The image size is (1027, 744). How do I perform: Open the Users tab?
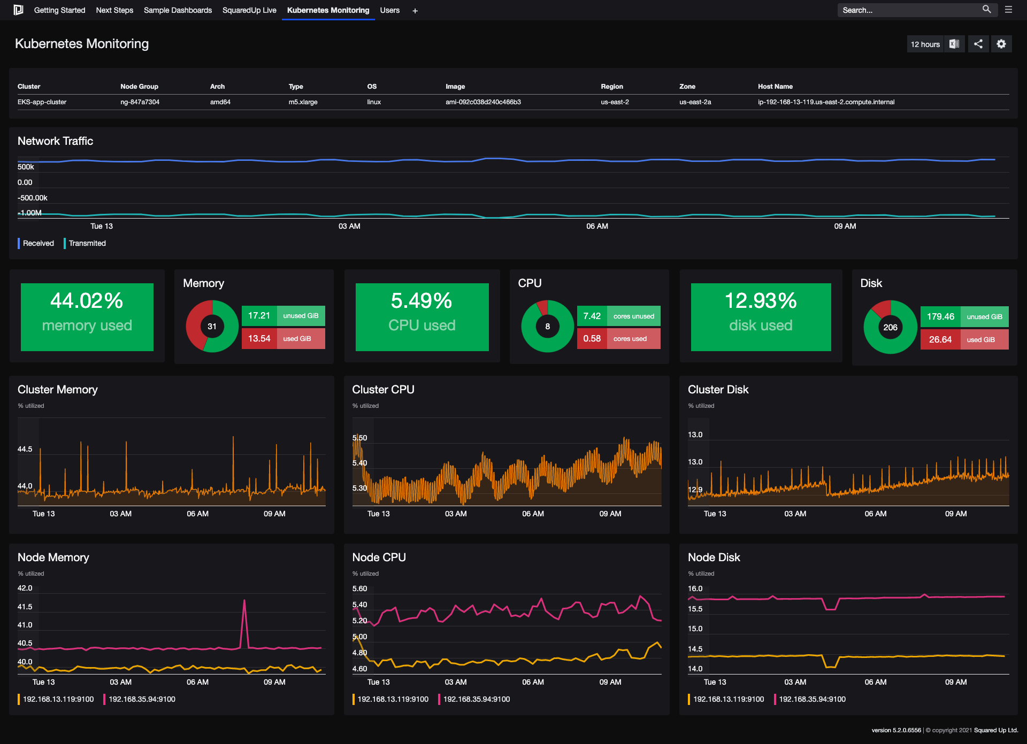[390, 10]
